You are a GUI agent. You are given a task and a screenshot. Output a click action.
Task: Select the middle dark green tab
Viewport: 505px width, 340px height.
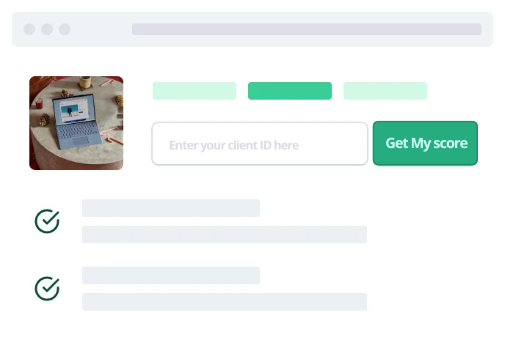click(290, 91)
